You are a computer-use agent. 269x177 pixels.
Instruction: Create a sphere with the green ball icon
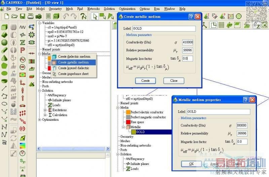(x=4, y=42)
